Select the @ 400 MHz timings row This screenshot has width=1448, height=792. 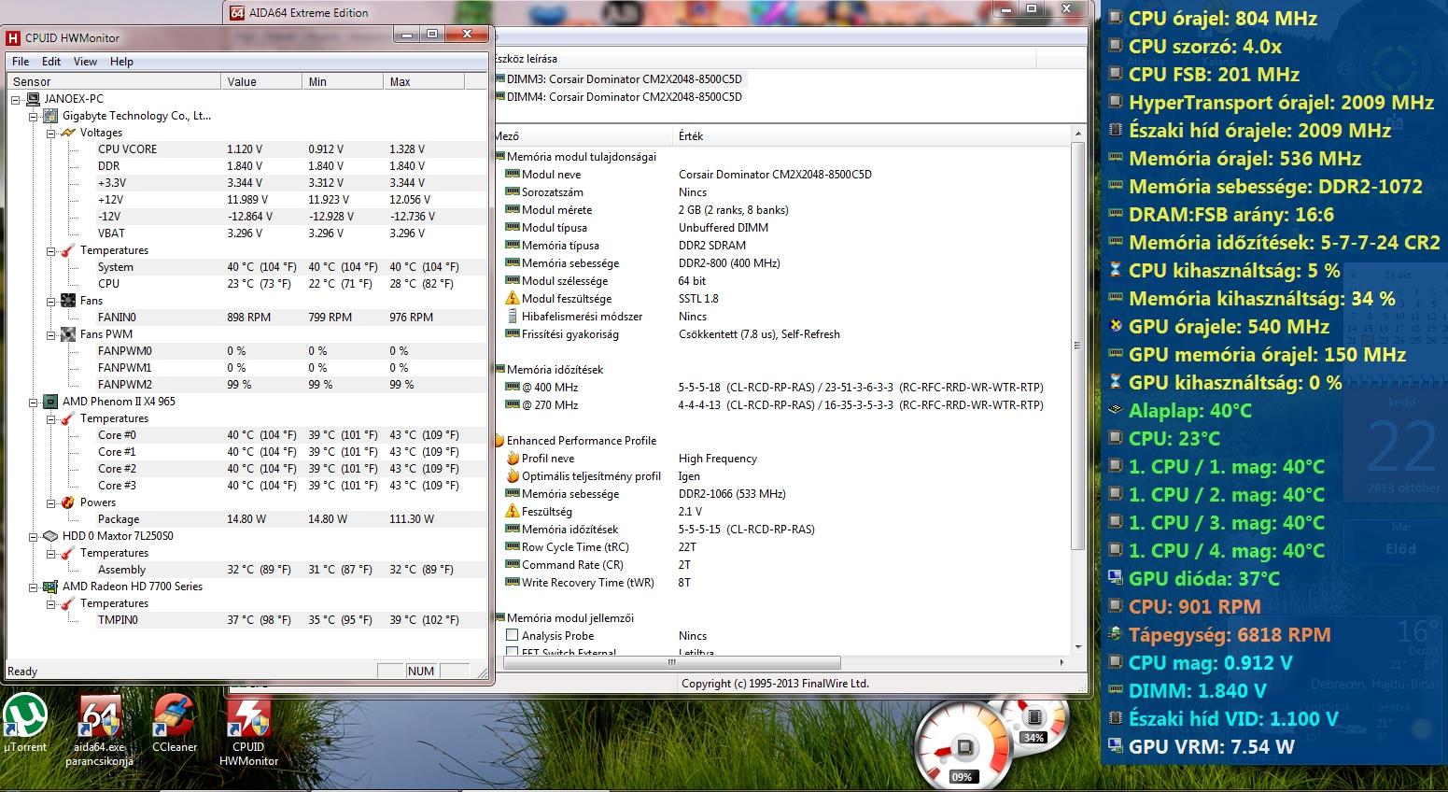pyautogui.click(x=782, y=388)
